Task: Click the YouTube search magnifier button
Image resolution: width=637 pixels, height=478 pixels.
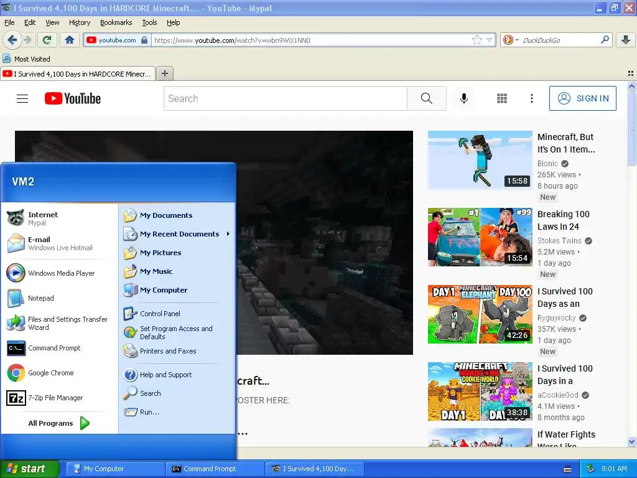Action: [427, 98]
